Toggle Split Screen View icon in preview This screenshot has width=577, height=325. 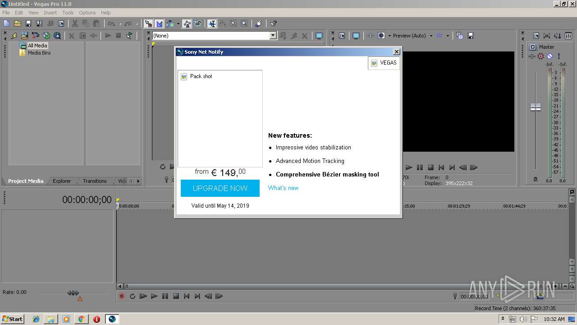coord(381,36)
